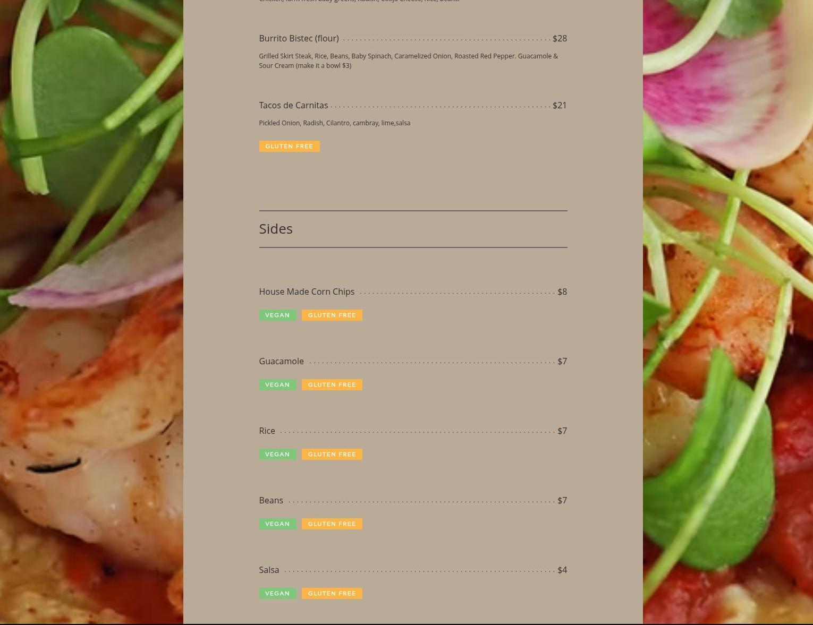813x625 pixels.
Task: Click the $7 price for Guacamole
Action: coord(562,361)
